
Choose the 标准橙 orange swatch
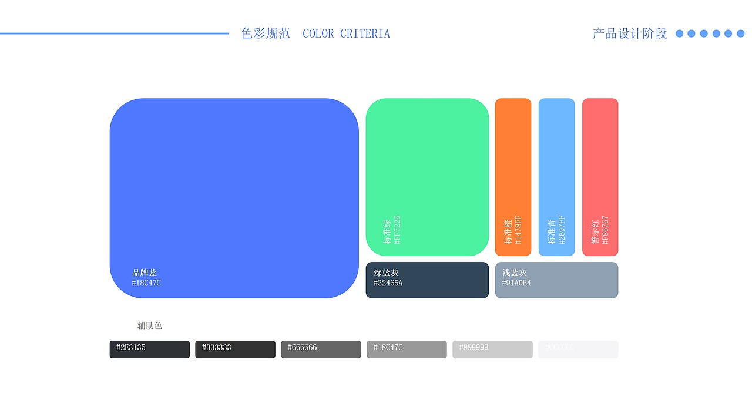[513, 177]
